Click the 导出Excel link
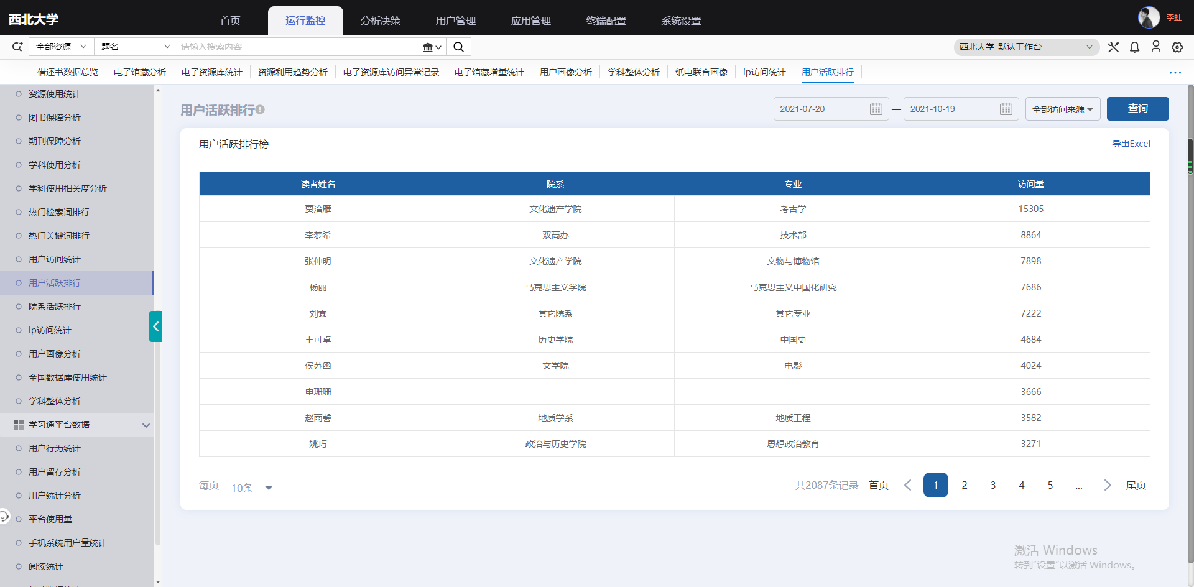The height and width of the screenshot is (587, 1194). click(x=1131, y=144)
